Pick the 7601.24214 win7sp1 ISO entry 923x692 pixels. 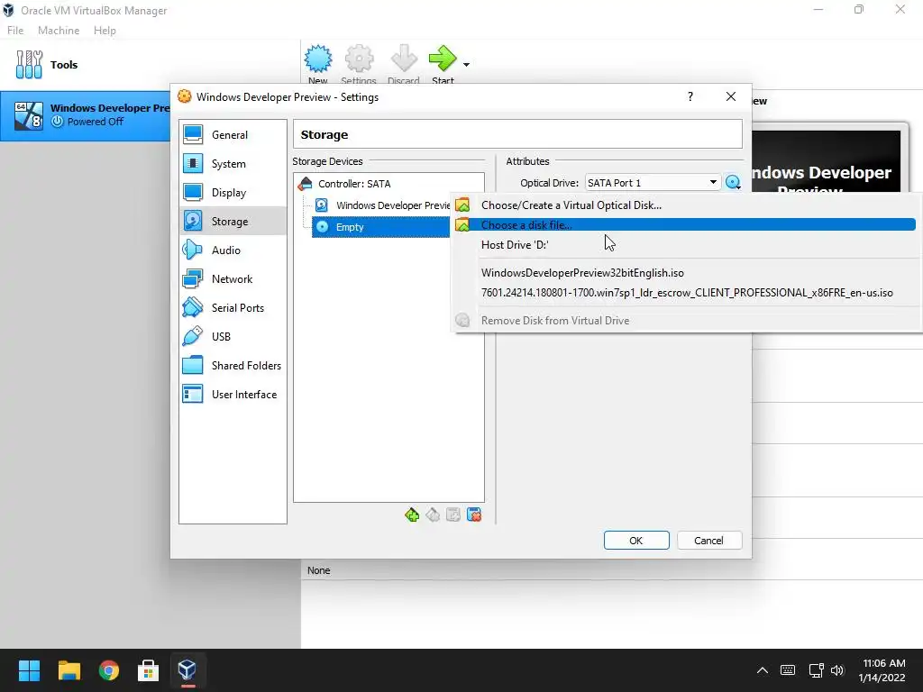tap(684, 293)
